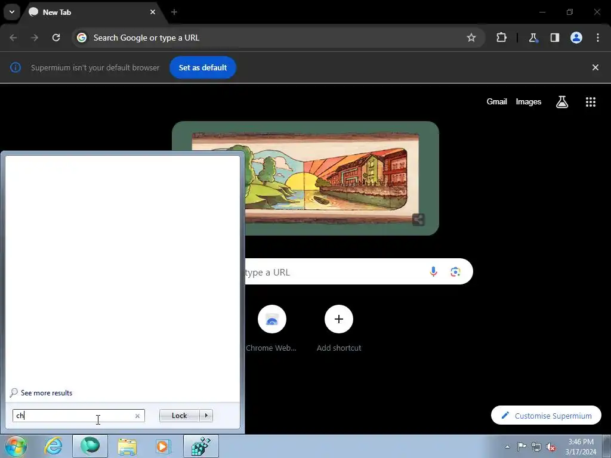Show hidden tray icons arrow
The width and height of the screenshot is (611, 458).
coord(507,447)
